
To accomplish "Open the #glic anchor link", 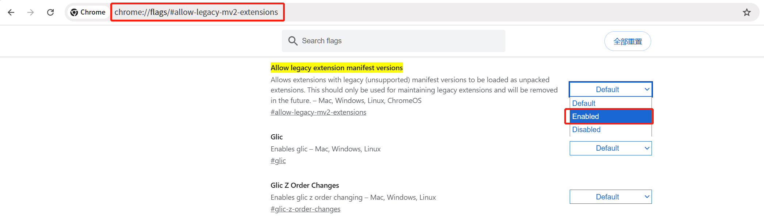I will (278, 160).
